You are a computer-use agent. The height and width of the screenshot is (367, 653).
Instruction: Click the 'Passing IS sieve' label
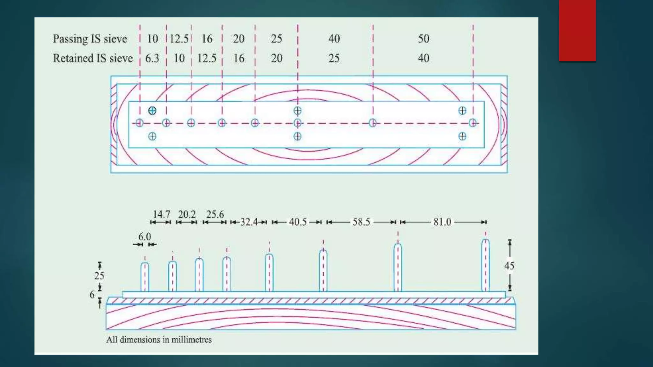click(x=90, y=39)
